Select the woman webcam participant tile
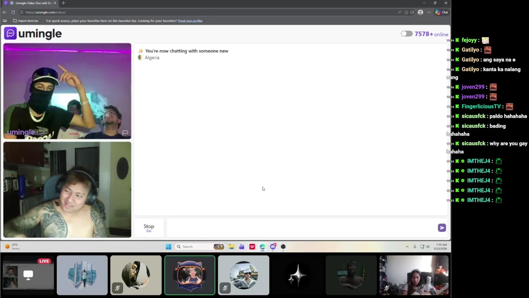Screen dimensions: 529x298 point(414,275)
